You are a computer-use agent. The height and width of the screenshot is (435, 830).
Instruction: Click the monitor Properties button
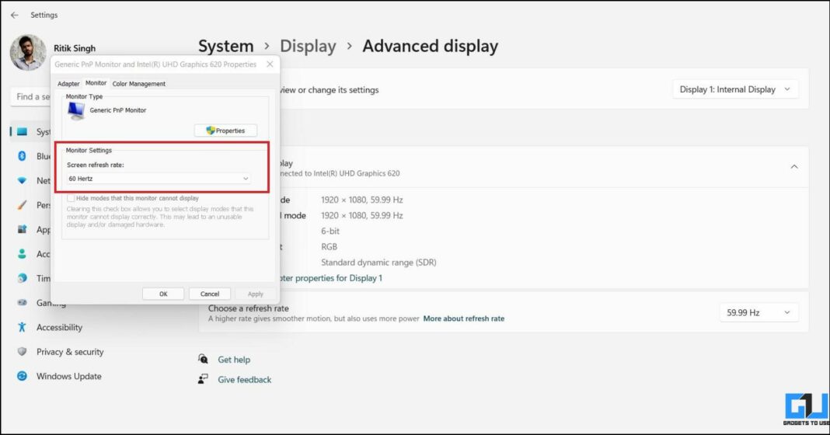tap(225, 130)
